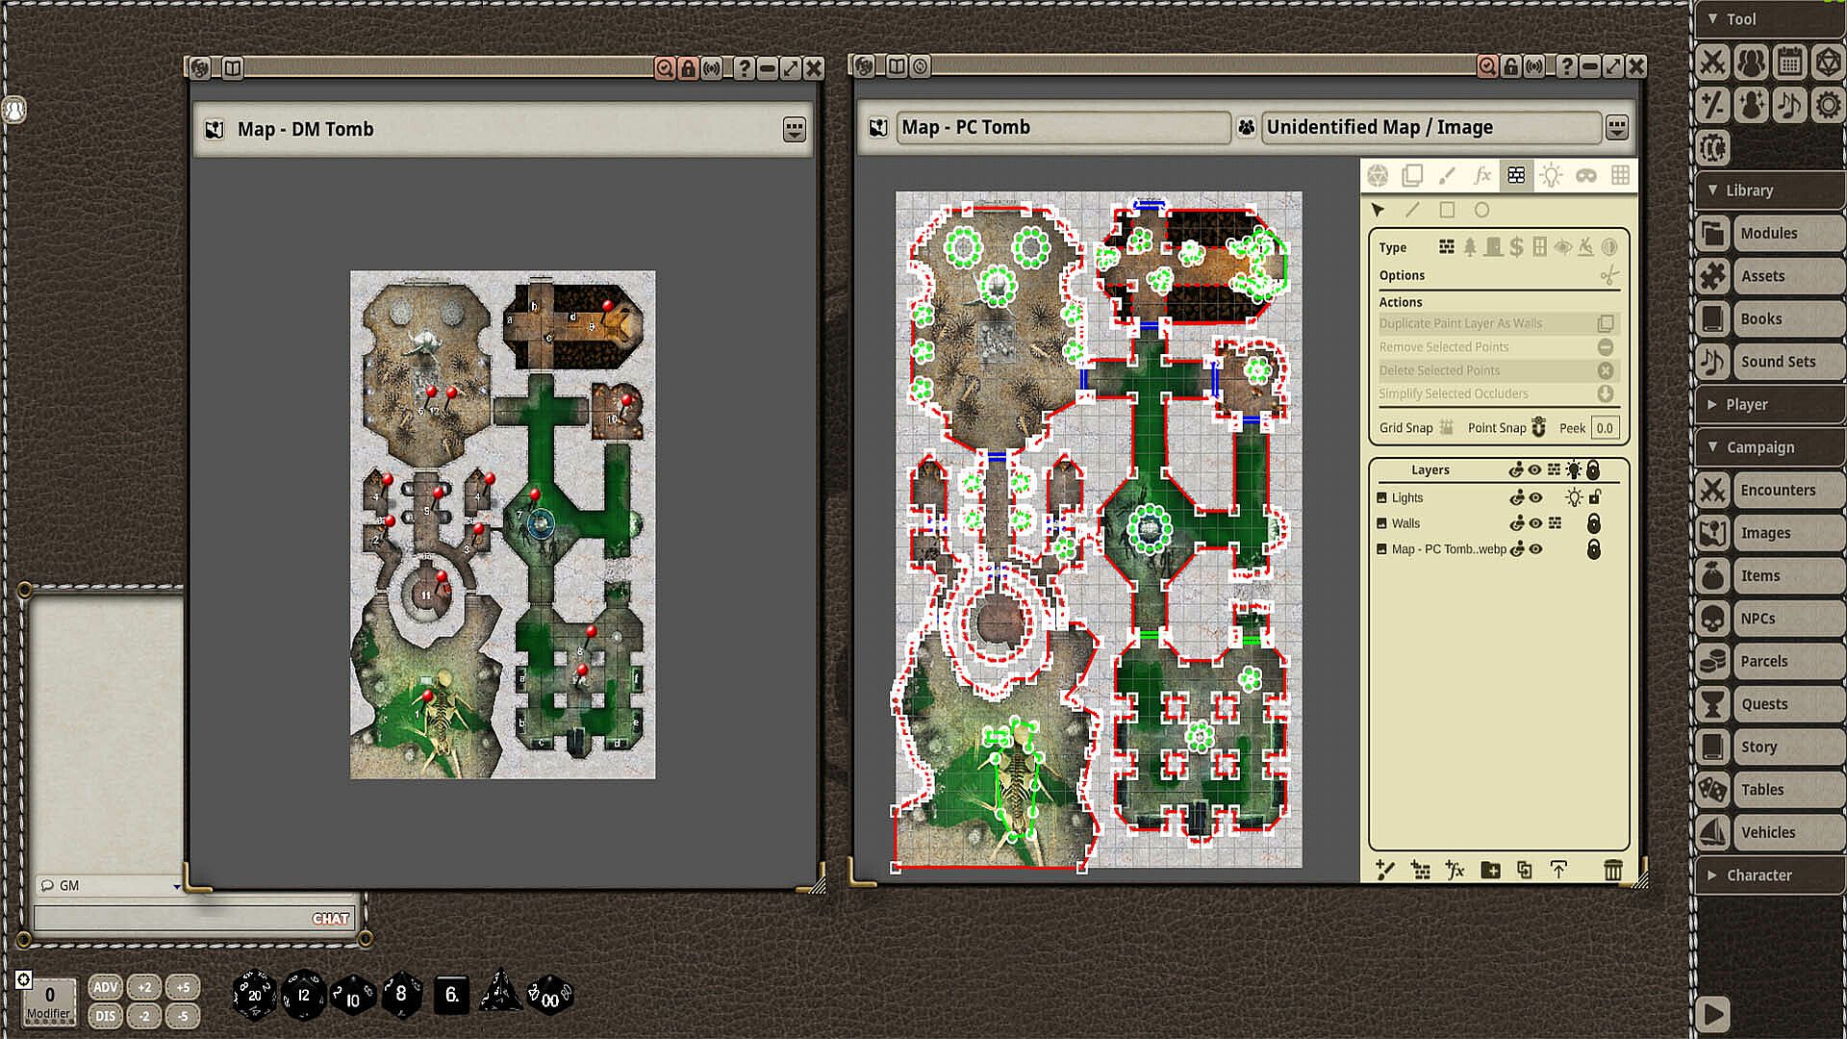The image size is (1847, 1039).
Task: Open the Modules library
Action: click(1768, 233)
